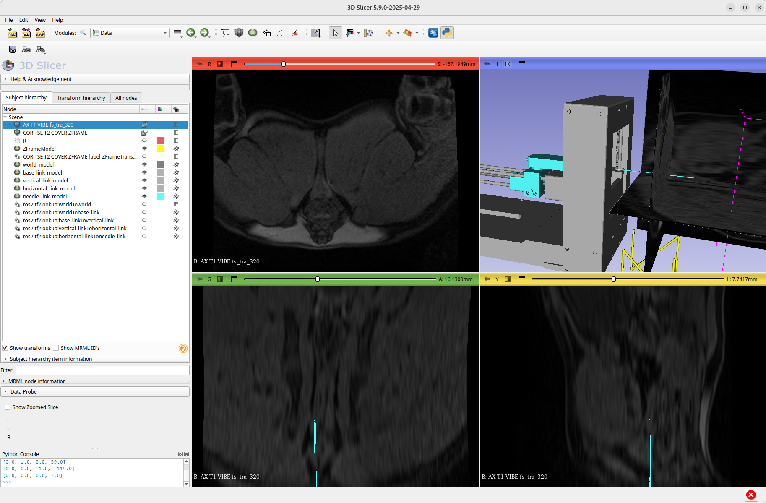Screen dimensions: 766x503
Task: Open the Modules dropdown showing Data
Action: point(130,33)
